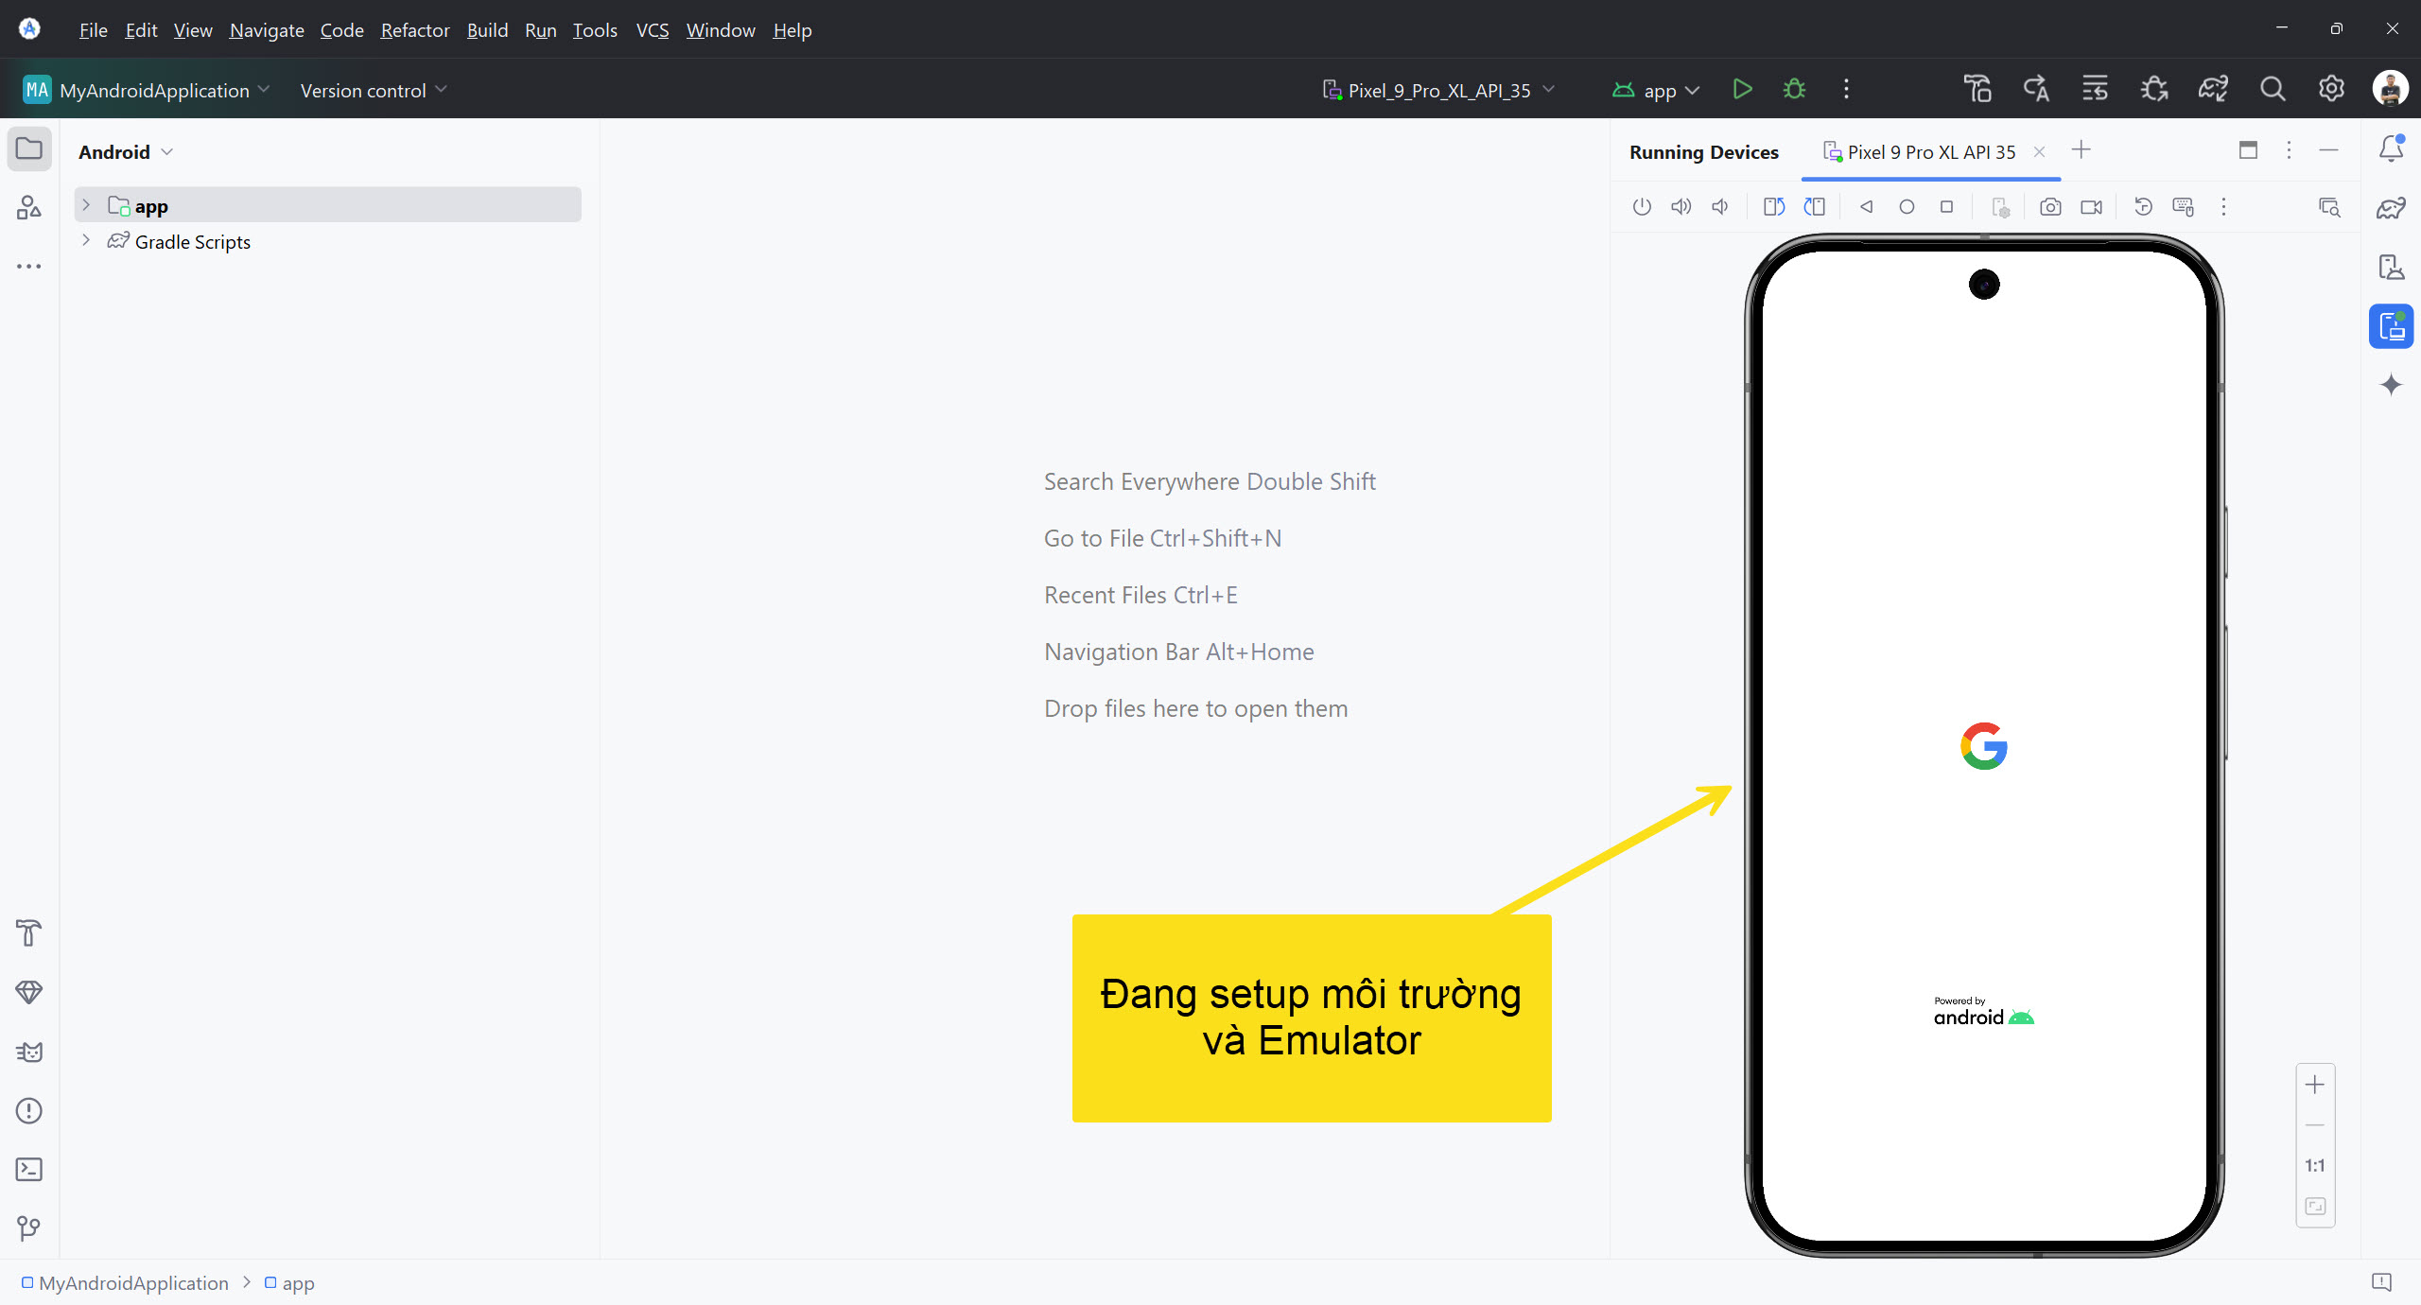This screenshot has width=2421, height=1305.
Task: Take emulator screenshot camera icon
Action: pyautogui.click(x=2050, y=206)
